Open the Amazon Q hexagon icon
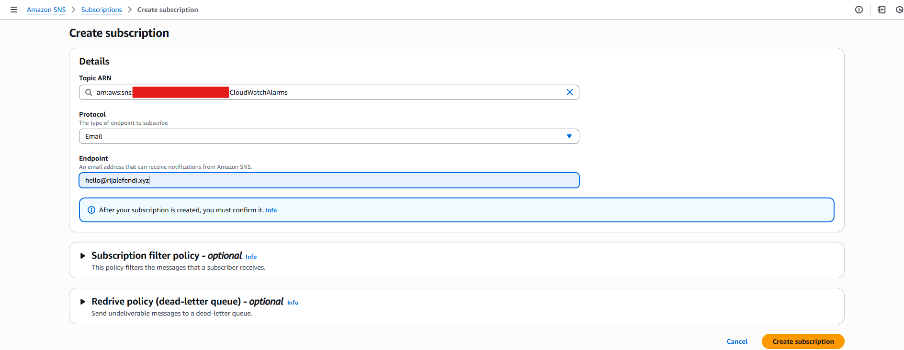Image resolution: width=904 pixels, height=350 pixels. pyautogui.click(x=899, y=10)
